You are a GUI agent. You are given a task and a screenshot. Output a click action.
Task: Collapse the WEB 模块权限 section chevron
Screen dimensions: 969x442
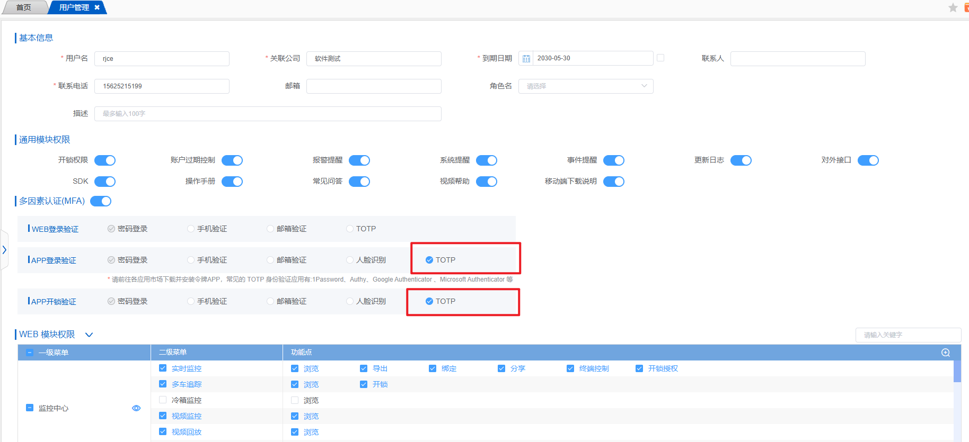(89, 335)
